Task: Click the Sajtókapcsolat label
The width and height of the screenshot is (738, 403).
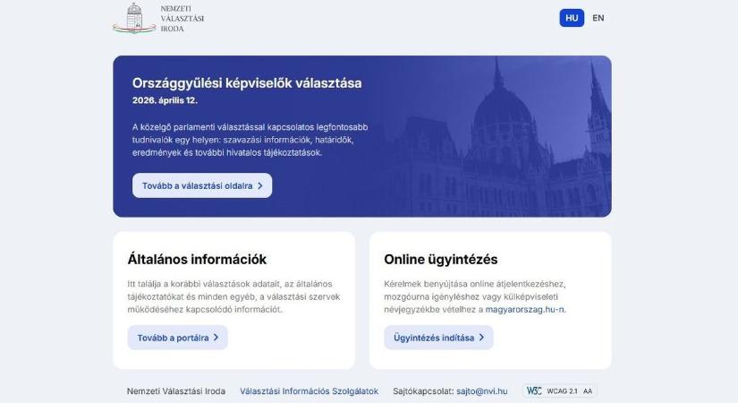Action: pyautogui.click(x=423, y=391)
